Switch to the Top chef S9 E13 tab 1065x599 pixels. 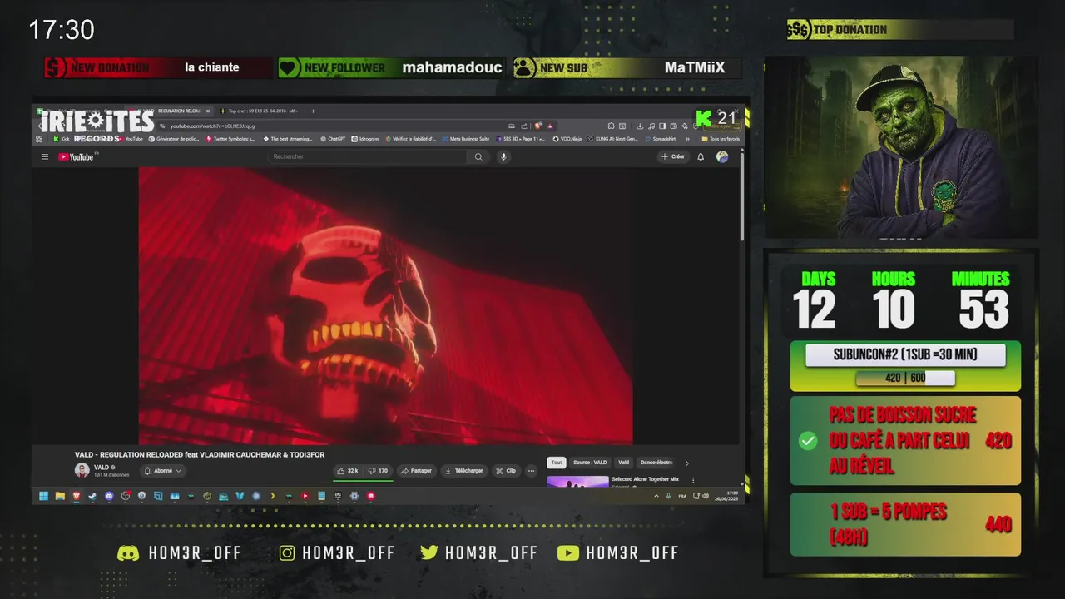[x=263, y=111]
